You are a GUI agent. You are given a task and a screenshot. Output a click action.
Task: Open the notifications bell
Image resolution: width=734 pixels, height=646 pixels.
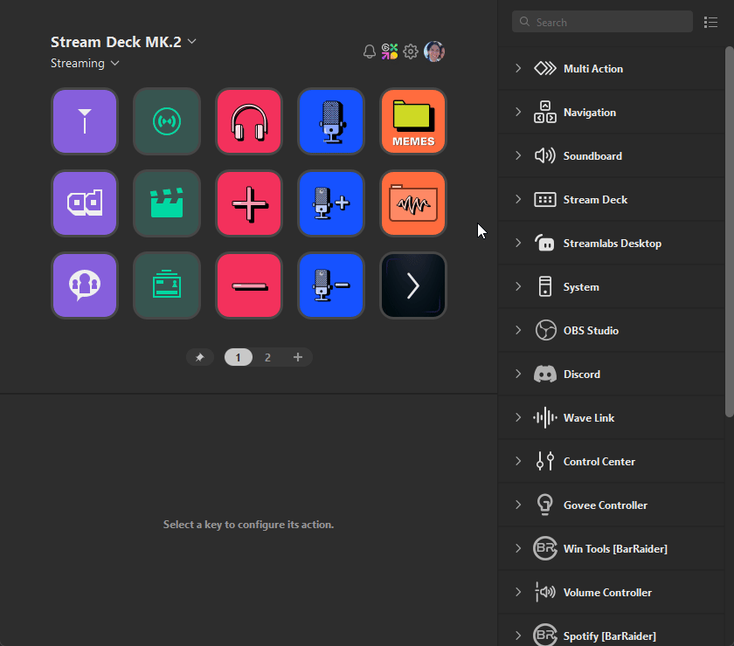coord(370,52)
